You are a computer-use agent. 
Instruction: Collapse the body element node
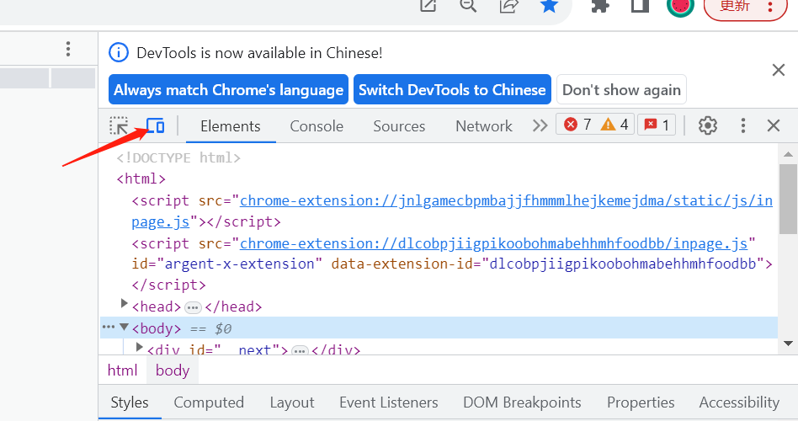(x=125, y=327)
